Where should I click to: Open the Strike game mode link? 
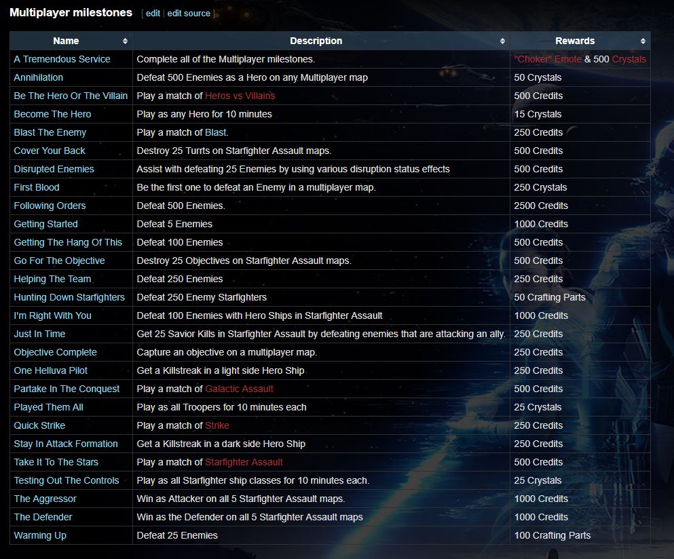click(x=217, y=425)
